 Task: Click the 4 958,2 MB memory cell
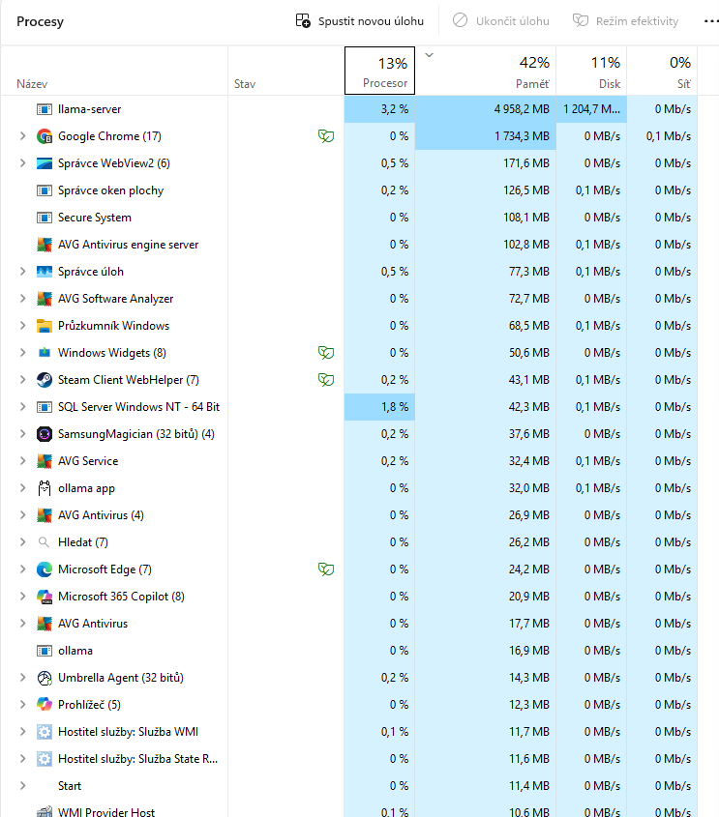(486, 109)
